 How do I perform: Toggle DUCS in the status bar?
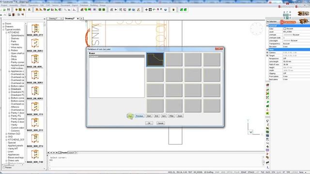click(268, 172)
